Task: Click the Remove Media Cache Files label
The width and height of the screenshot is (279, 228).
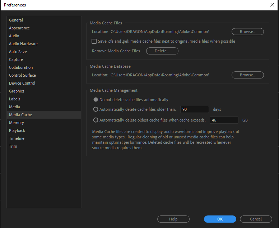Action: [116, 51]
